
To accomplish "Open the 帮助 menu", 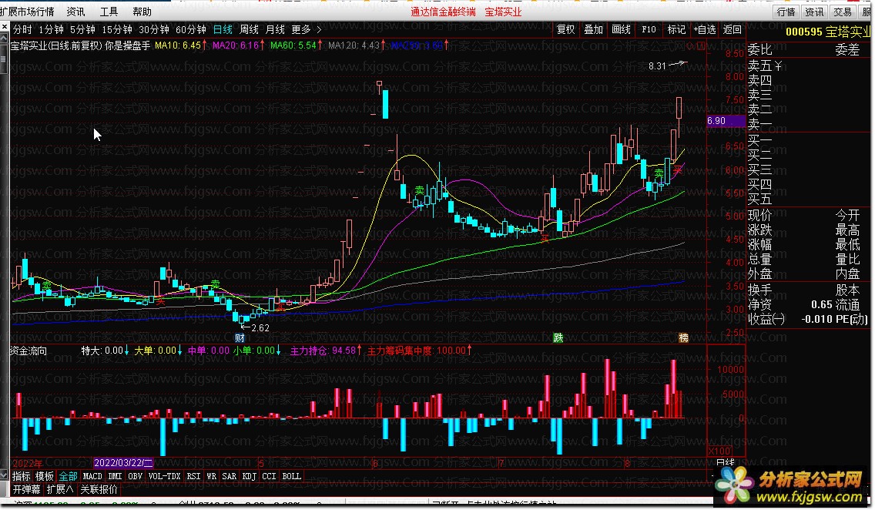I will (142, 11).
